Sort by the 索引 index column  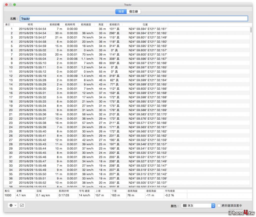pyautogui.click(x=8, y=24)
